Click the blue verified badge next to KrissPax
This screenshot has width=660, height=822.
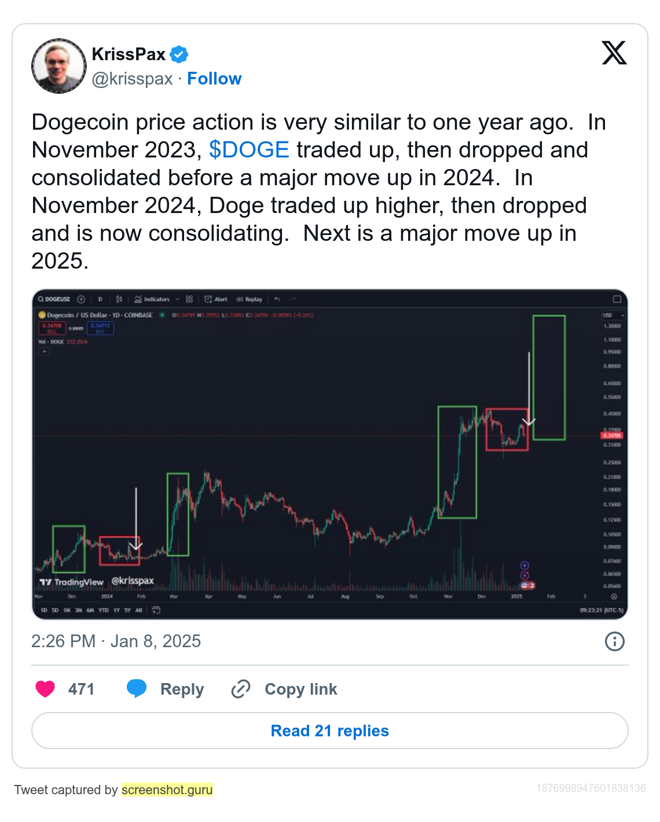coord(179,54)
